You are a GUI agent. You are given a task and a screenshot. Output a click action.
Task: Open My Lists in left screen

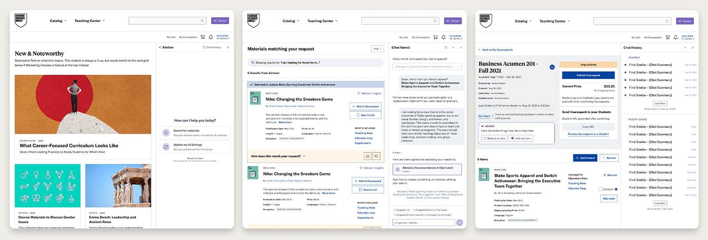pos(171,37)
